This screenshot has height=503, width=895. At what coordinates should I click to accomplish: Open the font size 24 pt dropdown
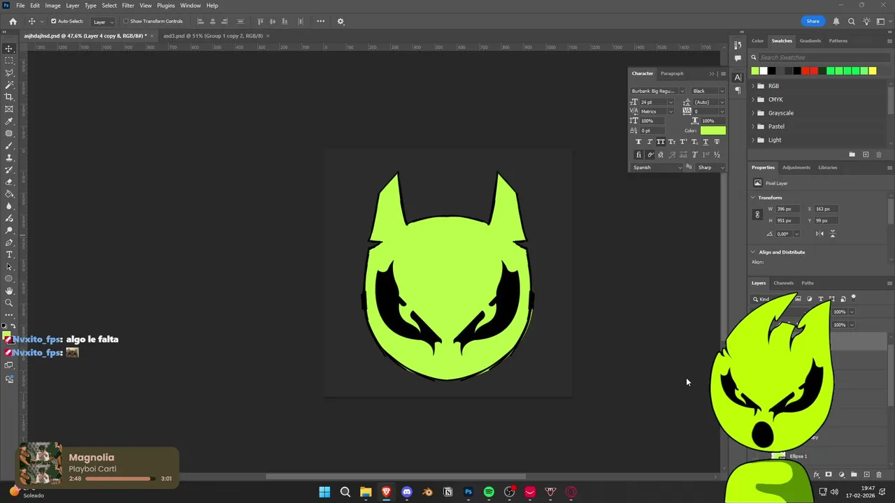tap(656, 102)
